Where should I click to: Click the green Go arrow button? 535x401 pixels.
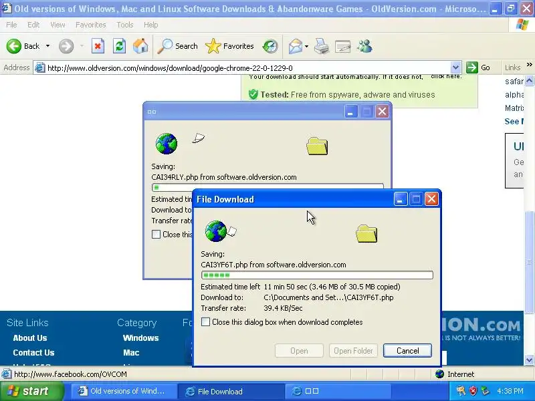coord(472,68)
